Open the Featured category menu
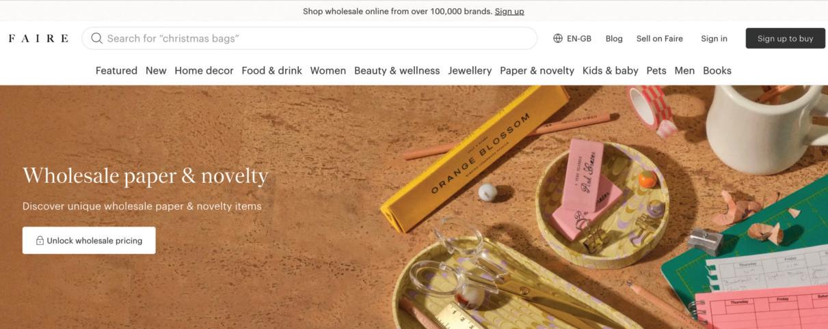The image size is (828, 329). click(x=116, y=70)
